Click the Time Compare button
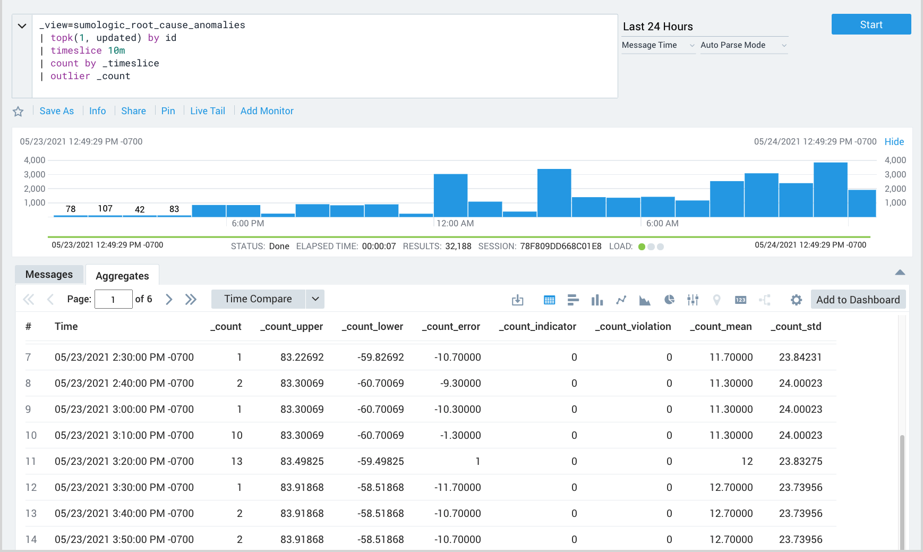This screenshot has height=552, width=923. pos(258,299)
